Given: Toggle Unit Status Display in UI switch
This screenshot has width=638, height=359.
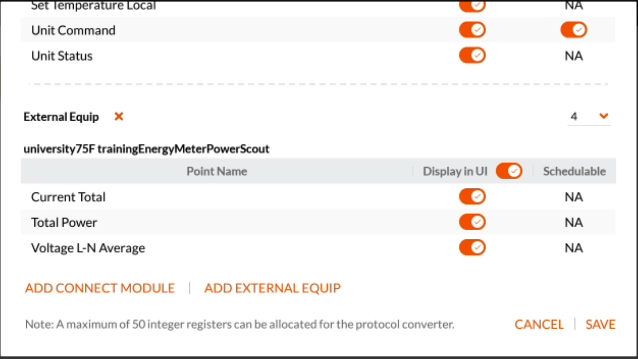Looking at the screenshot, I should (x=472, y=55).
